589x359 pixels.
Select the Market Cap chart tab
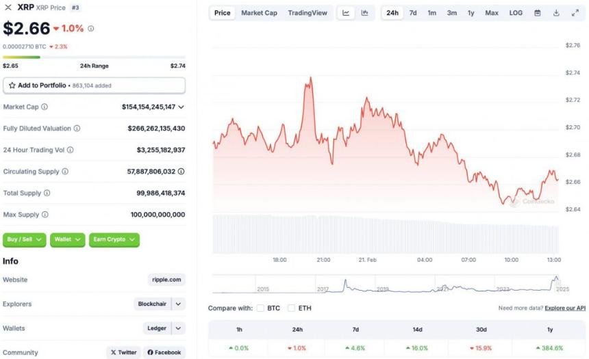pyautogui.click(x=259, y=13)
